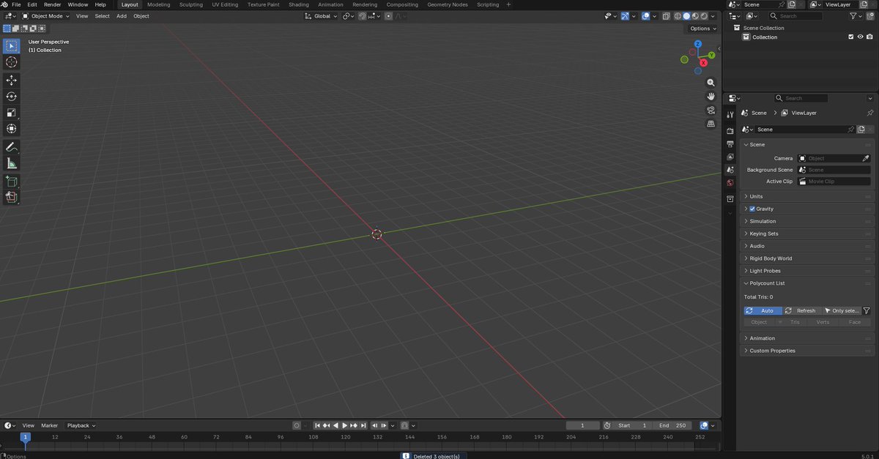Open the viewport Options dropdown
Screen dimensions: 879x459
(702, 29)
